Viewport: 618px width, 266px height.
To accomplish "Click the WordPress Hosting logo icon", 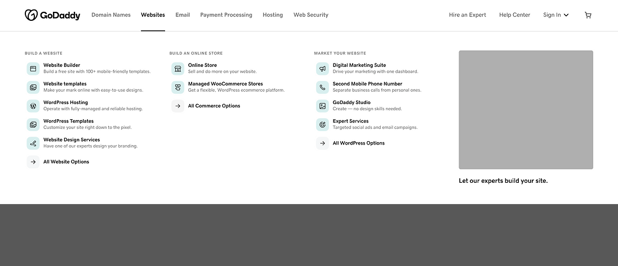I will pos(33,106).
